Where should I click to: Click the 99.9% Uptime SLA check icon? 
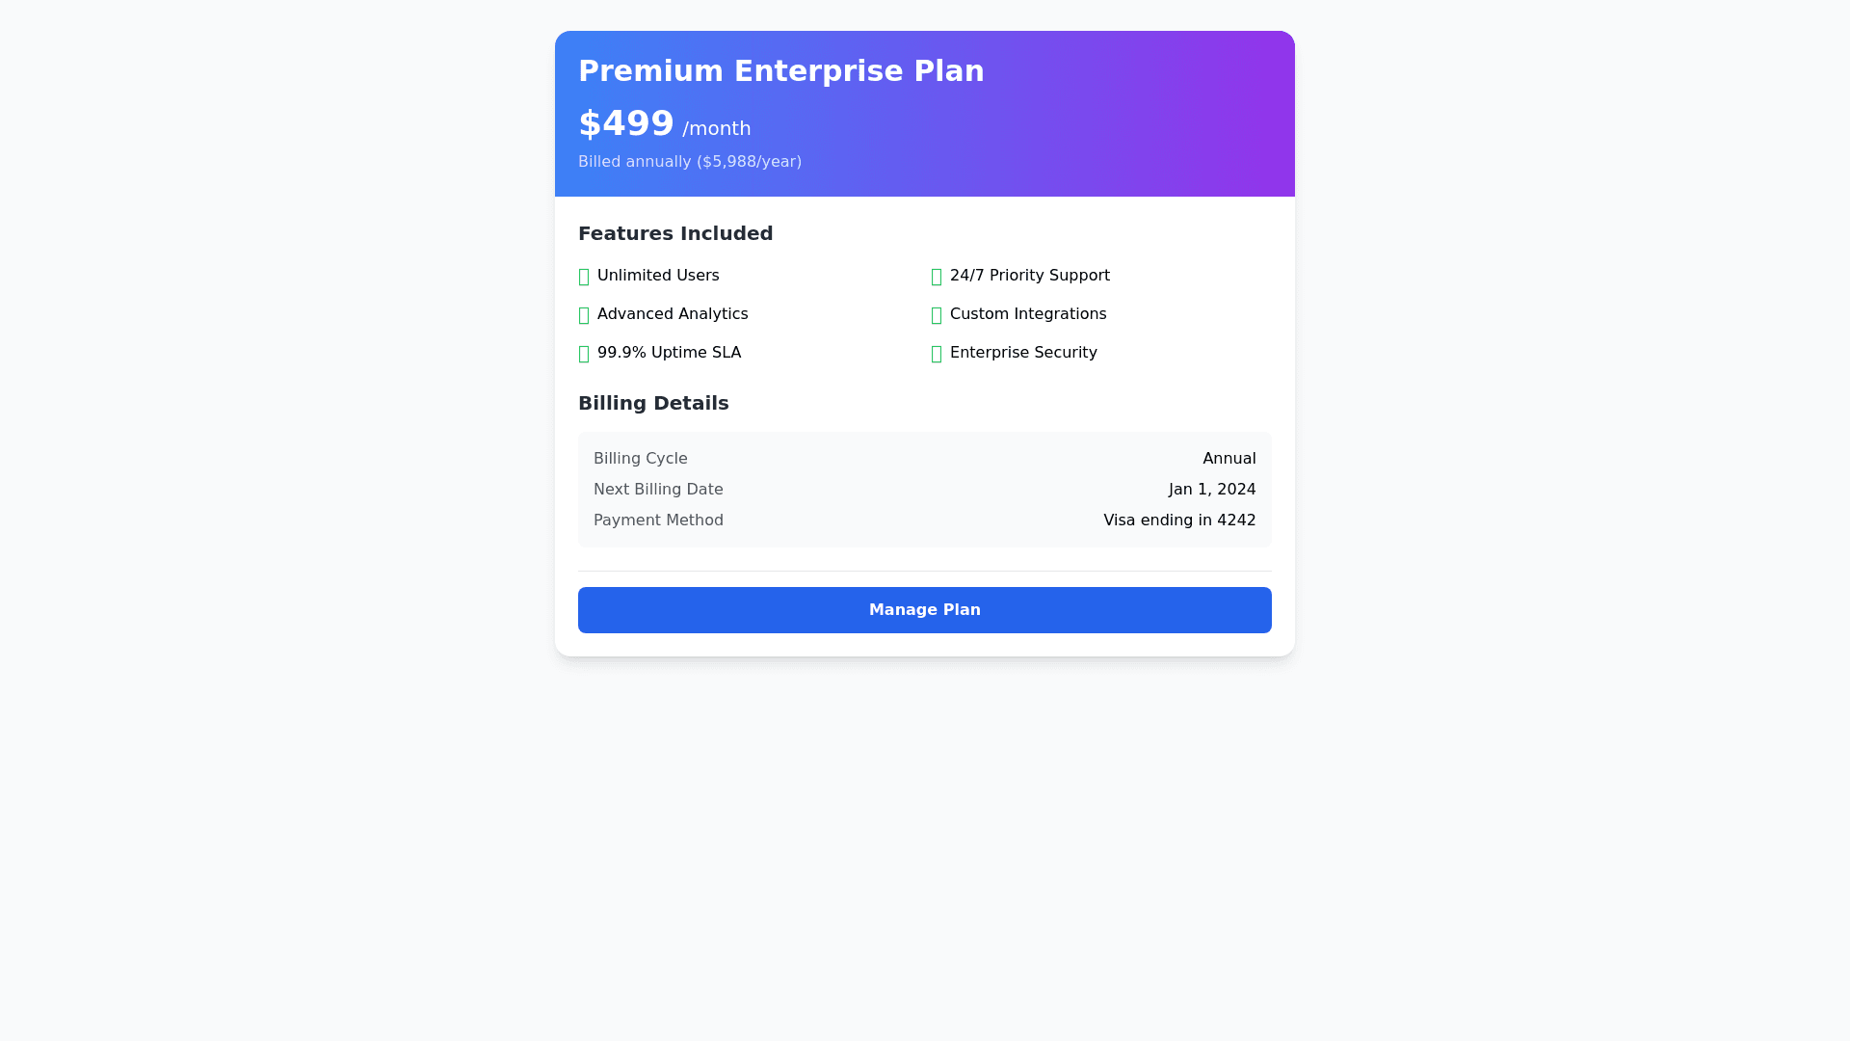click(x=584, y=355)
